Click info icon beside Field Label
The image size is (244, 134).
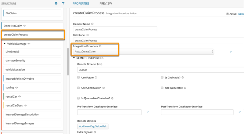coord(88,35)
